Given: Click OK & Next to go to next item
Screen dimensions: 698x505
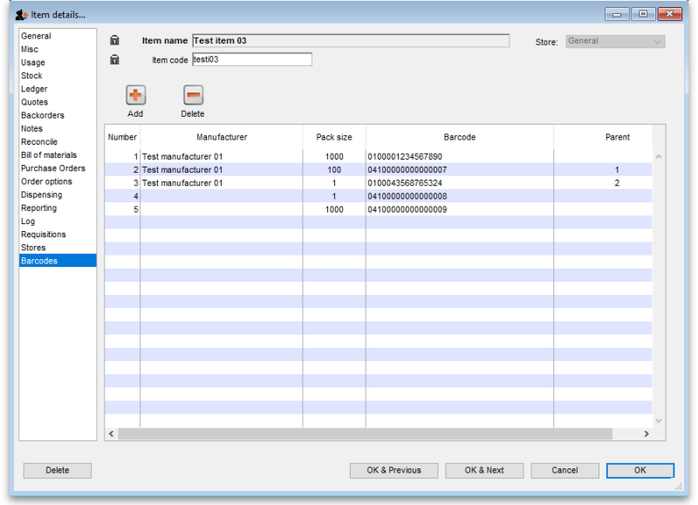Looking at the screenshot, I should [484, 470].
